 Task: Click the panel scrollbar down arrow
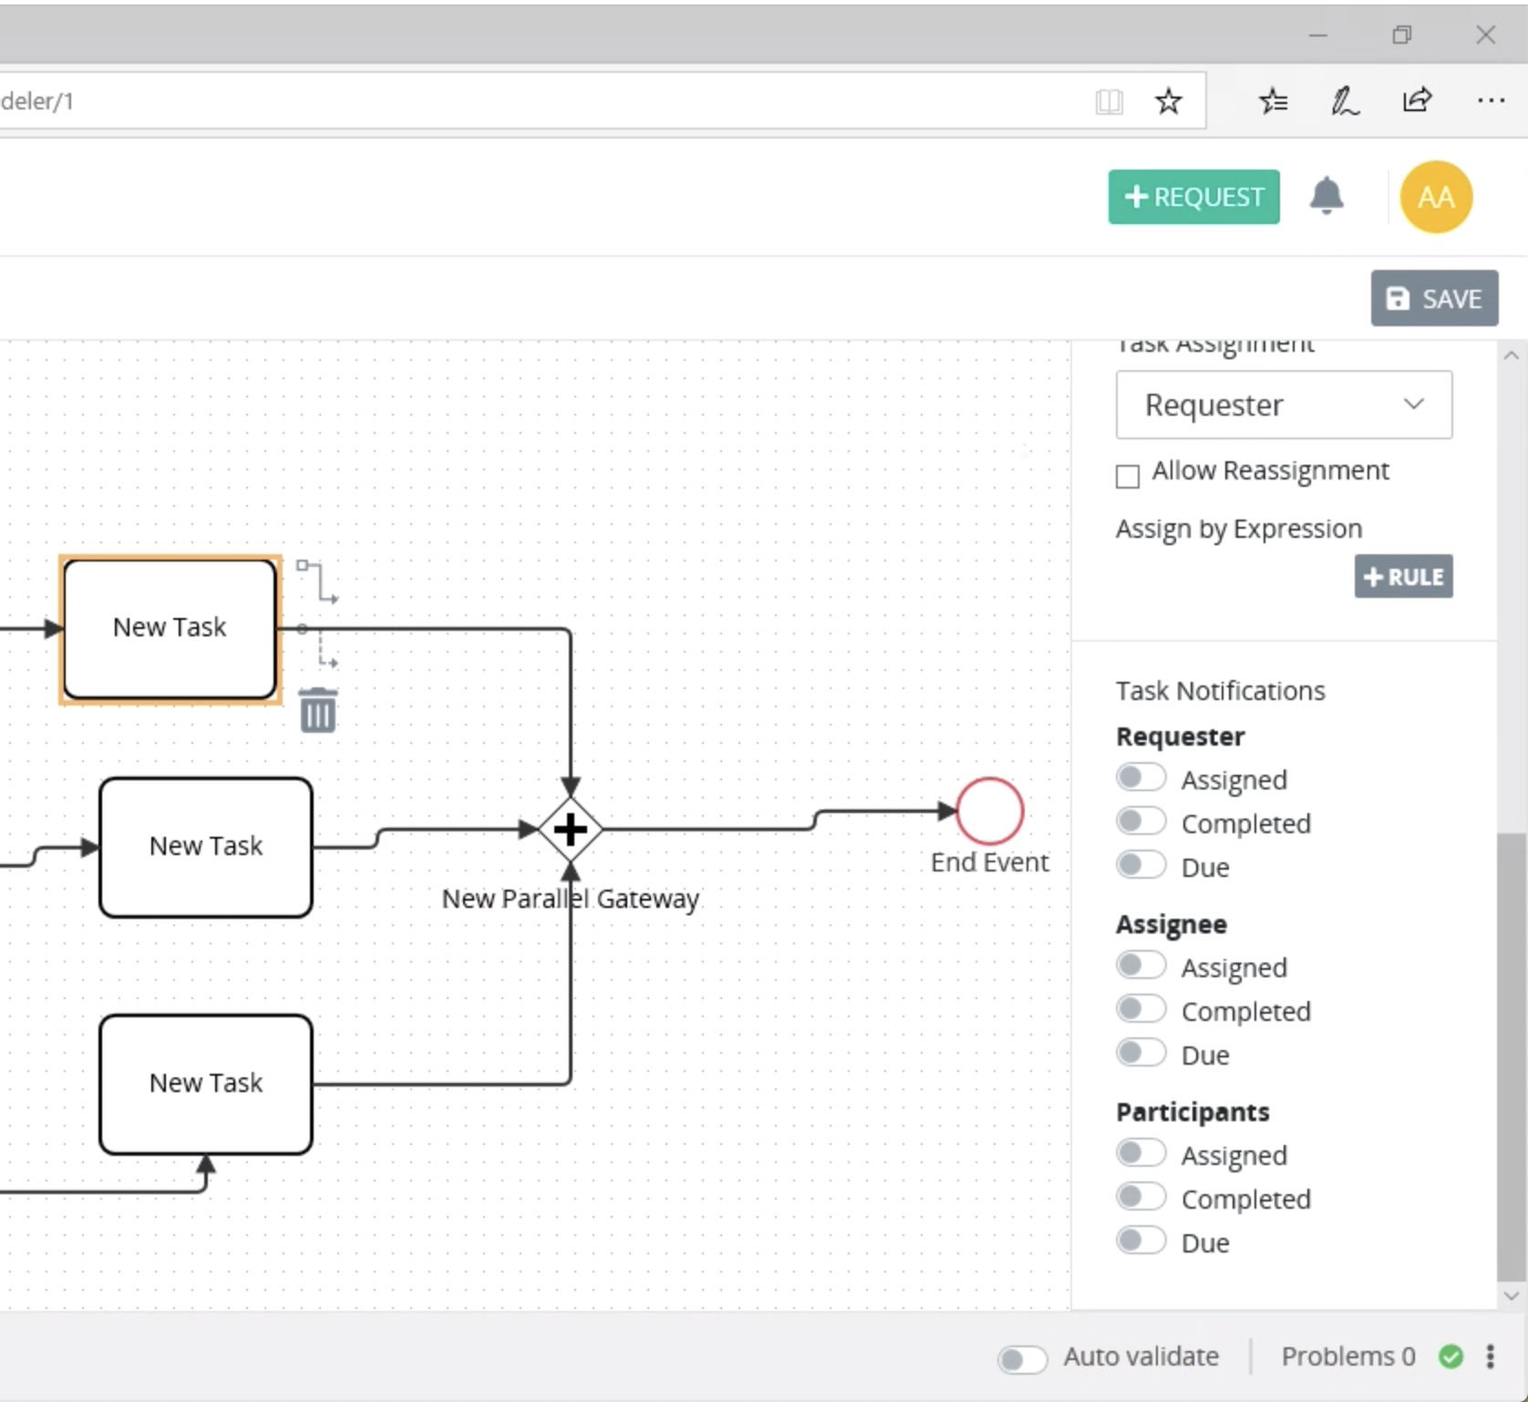click(x=1511, y=1295)
